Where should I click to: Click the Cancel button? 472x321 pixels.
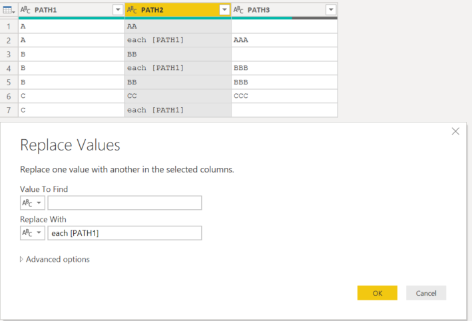426,293
